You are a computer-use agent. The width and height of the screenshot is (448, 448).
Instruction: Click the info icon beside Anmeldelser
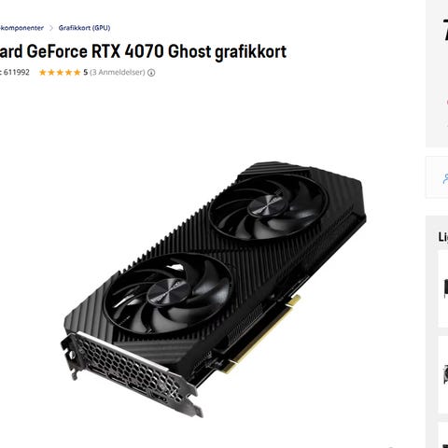(x=151, y=73)
